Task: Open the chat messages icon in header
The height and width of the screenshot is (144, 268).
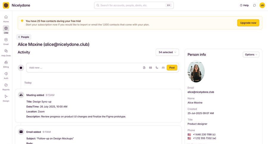Action: (x=255, y=5)
